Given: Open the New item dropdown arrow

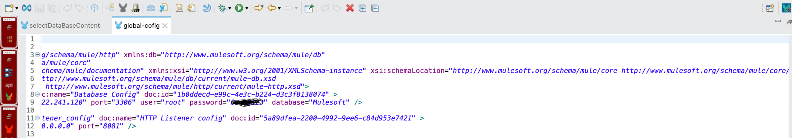Looking at the screenshot, I should (x=17, y=8).
